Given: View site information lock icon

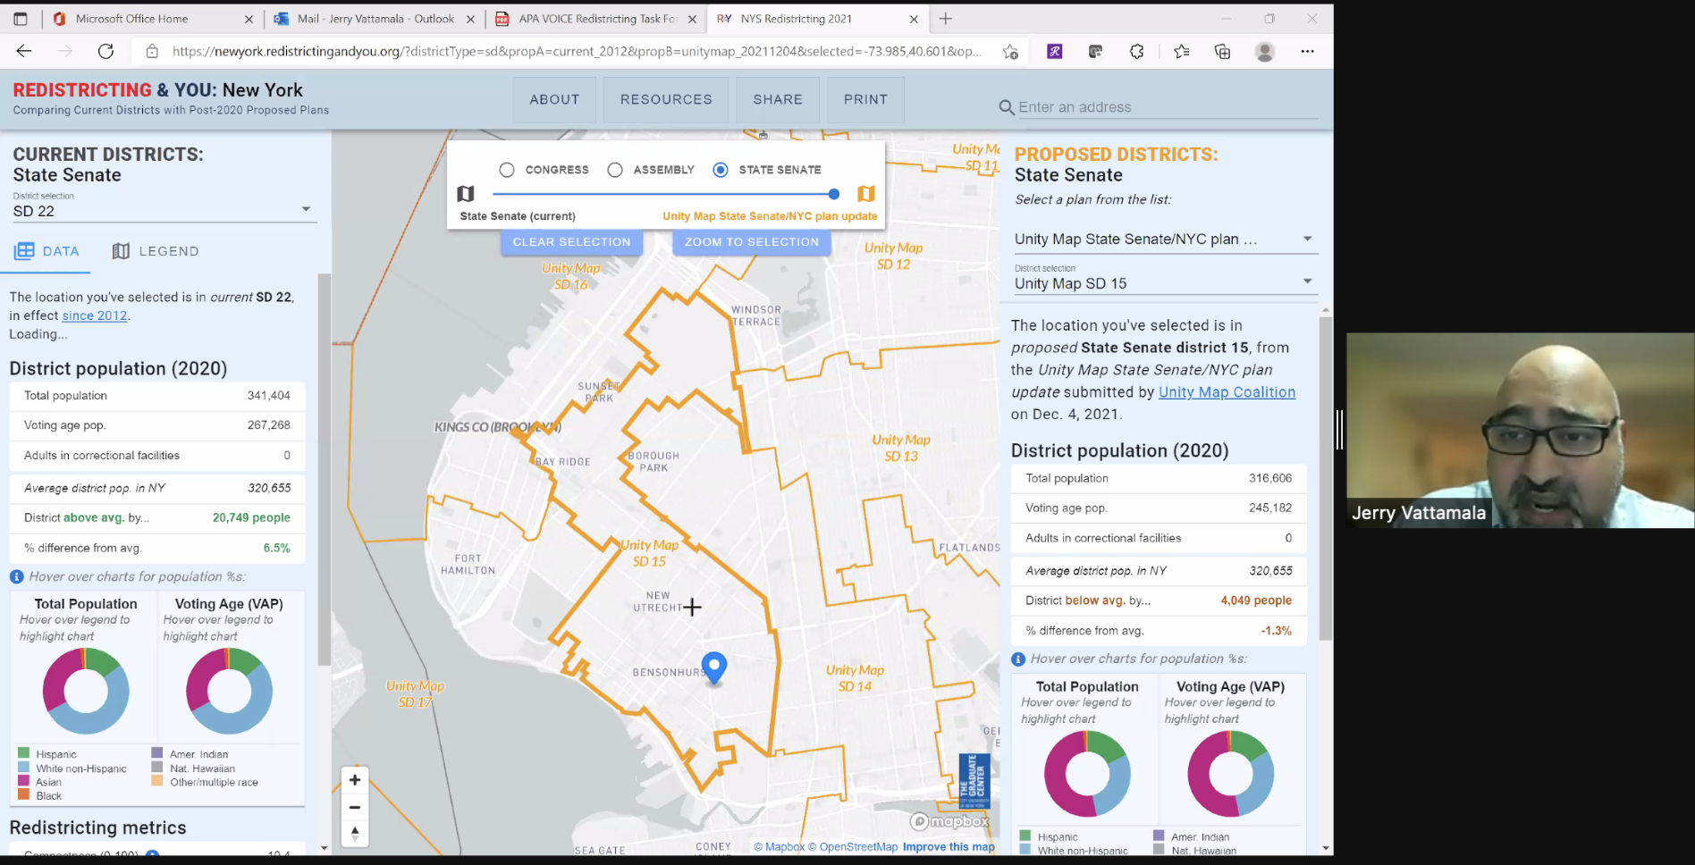Looking at the screenshot, I should coord(152,52).
